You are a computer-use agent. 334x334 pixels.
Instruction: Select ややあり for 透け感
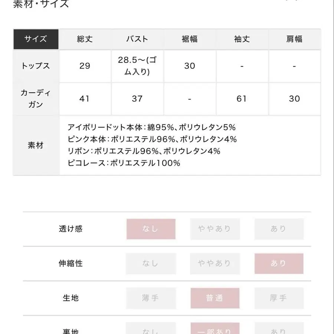tap(215, 229)
